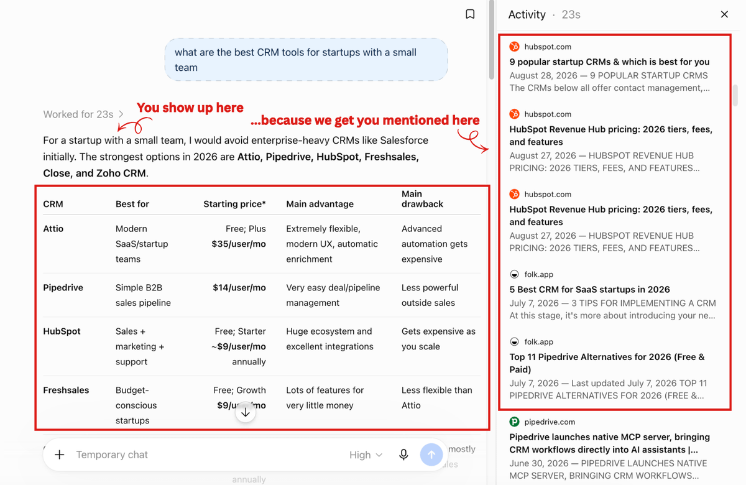
Task: Click 'Freshsales' row name in table
Action: point(66,390)
